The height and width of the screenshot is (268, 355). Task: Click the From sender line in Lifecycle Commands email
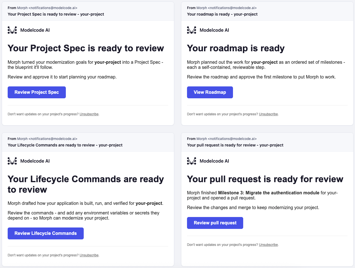point(42,139)
